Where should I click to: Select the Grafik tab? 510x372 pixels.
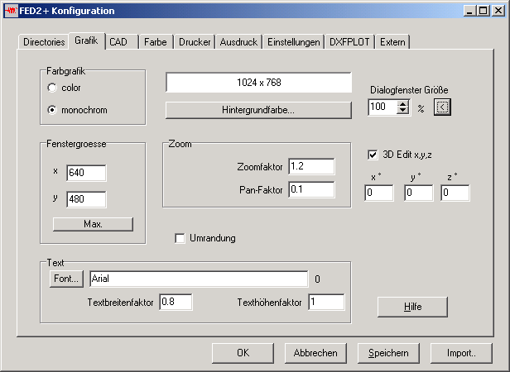(86, 41)
